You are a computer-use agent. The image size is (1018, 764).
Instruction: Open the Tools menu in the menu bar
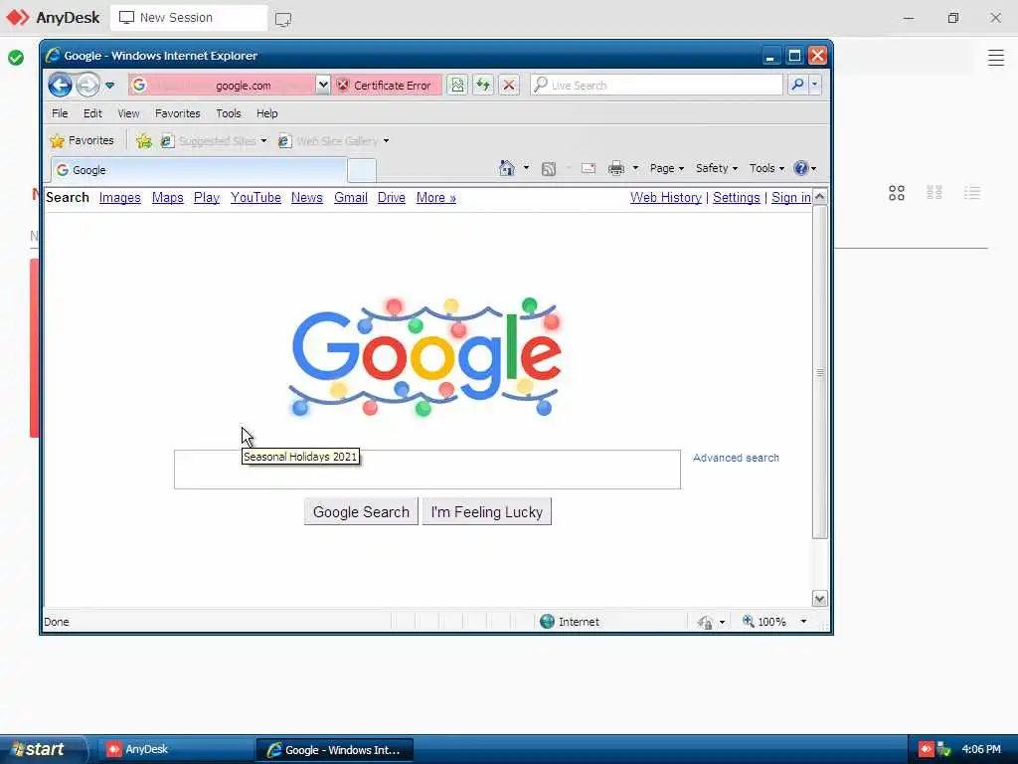point(229,113)
